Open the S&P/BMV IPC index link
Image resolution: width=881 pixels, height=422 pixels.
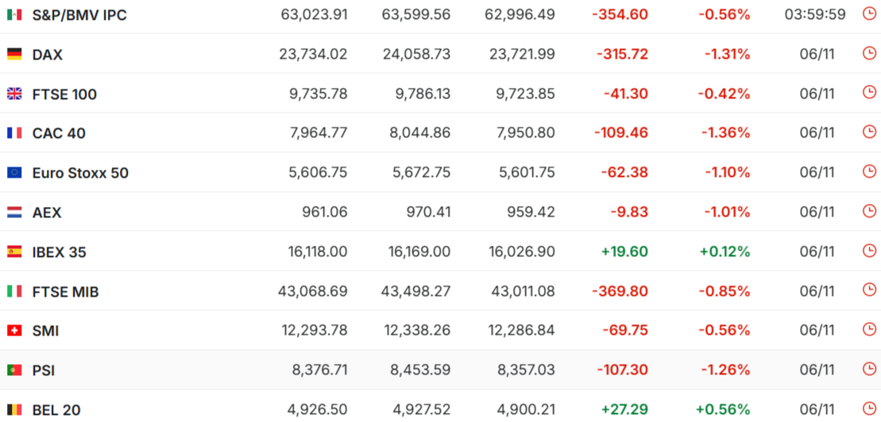(79, 15)
